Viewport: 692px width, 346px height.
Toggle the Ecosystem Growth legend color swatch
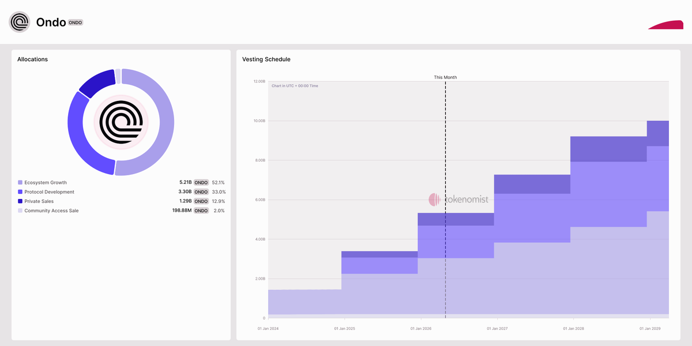20,182
